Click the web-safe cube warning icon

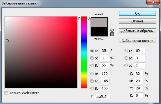pyautogui.click(x=112, y=30)
